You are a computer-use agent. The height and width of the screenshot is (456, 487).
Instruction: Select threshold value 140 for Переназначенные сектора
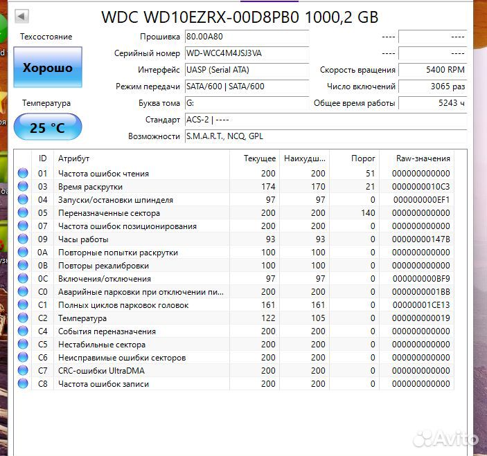[x=368, y=213]
